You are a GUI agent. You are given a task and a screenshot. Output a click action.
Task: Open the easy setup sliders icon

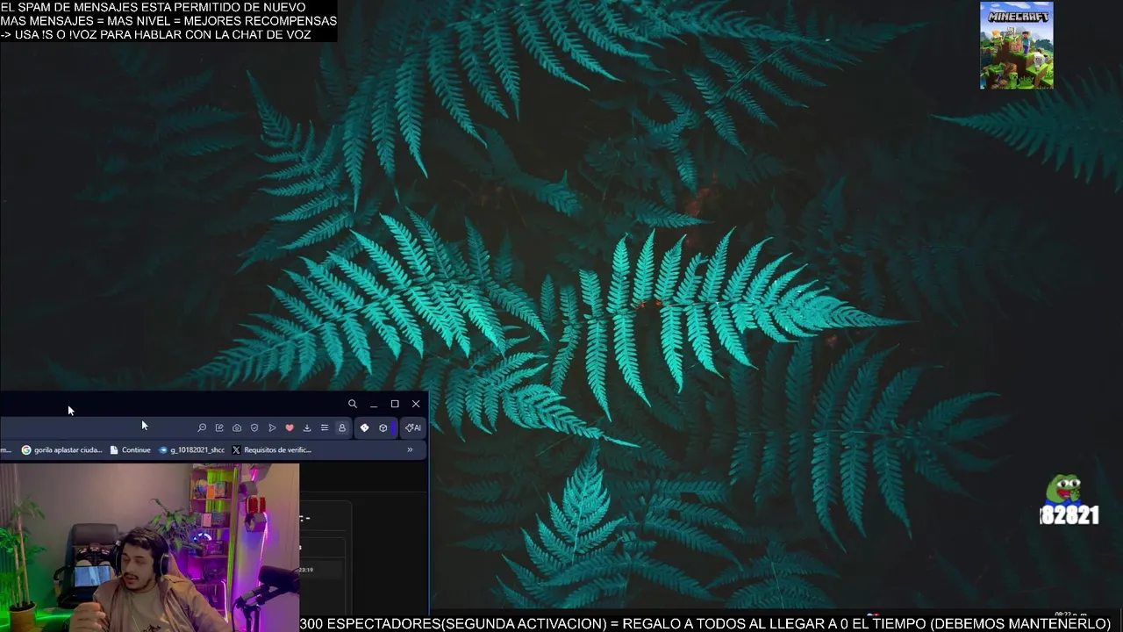(325, 427)
